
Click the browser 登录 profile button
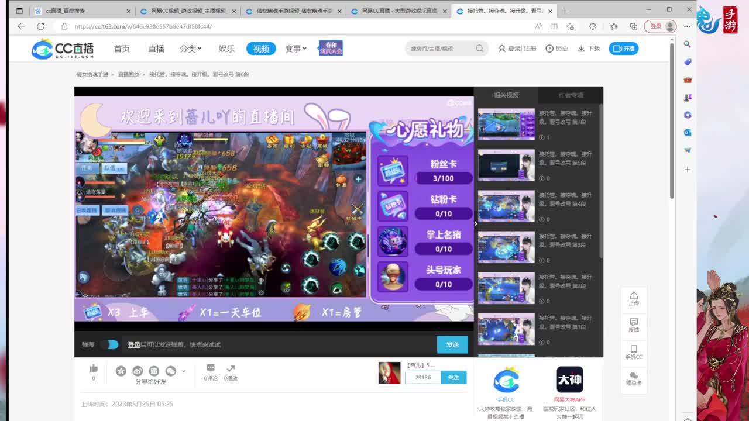[660, 26]
